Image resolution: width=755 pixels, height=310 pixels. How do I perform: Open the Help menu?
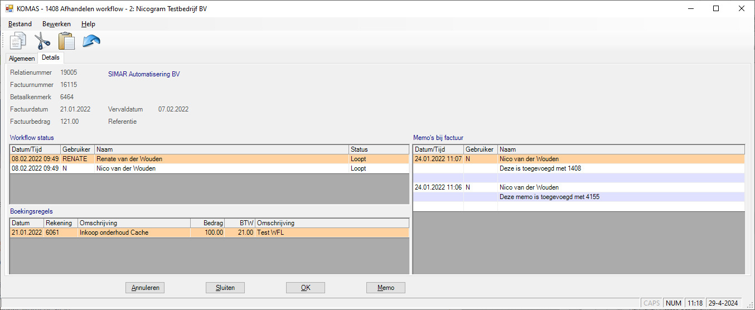tap(88, 24)
